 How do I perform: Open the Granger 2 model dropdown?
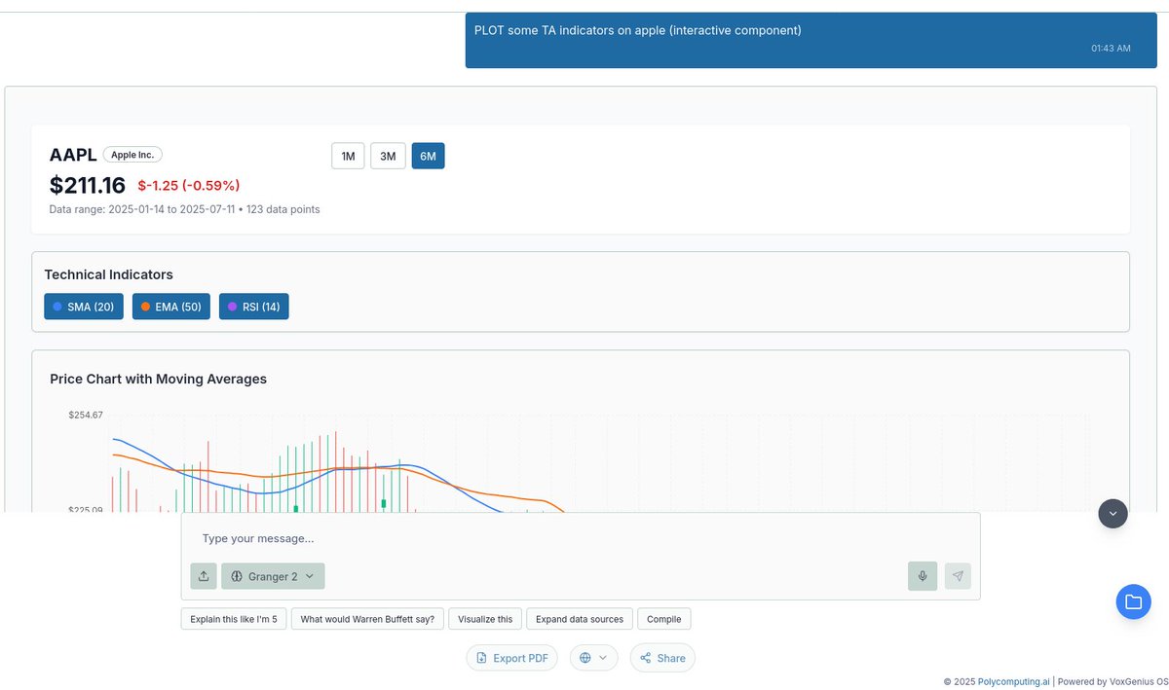coord(273,576)
